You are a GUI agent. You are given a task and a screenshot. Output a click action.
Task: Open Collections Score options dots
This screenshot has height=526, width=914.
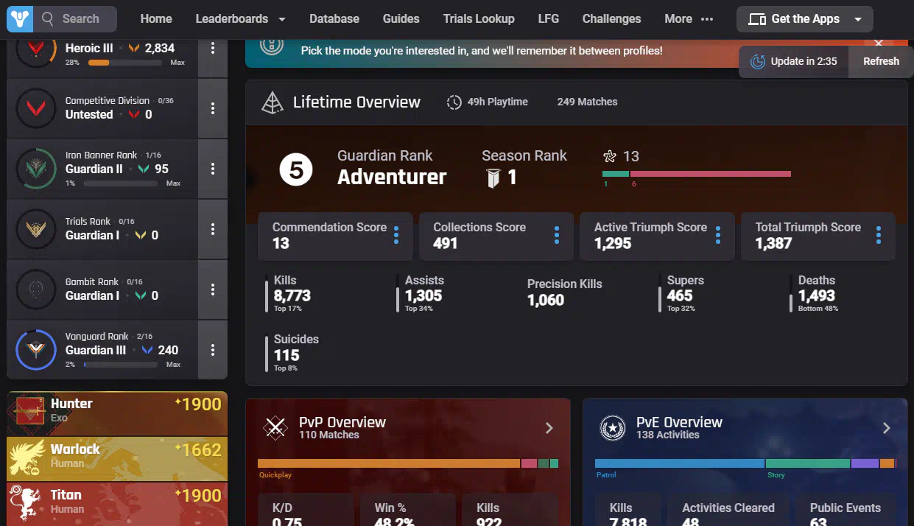click(x=557, y=235)
